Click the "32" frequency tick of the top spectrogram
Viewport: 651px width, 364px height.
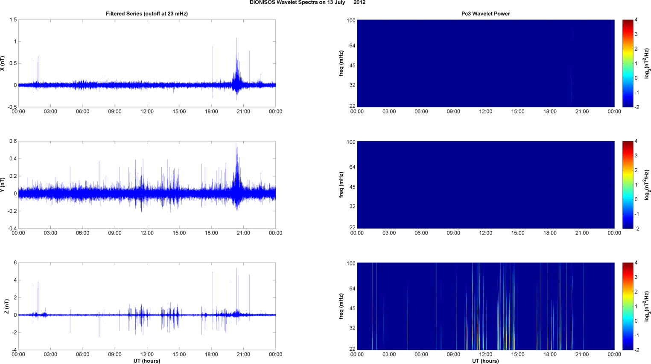tap(352, 85)
